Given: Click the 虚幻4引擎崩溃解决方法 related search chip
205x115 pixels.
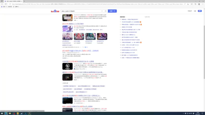Looking at the screenshot, I should 84,86.
